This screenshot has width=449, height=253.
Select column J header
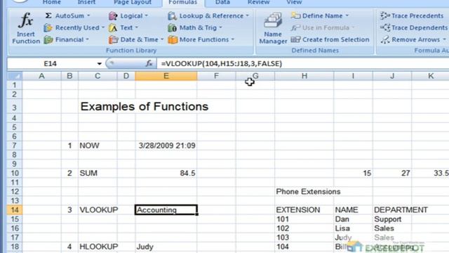pos(392,76)
